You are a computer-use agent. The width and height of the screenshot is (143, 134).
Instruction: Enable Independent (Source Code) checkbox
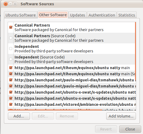[x=11, y=59]
